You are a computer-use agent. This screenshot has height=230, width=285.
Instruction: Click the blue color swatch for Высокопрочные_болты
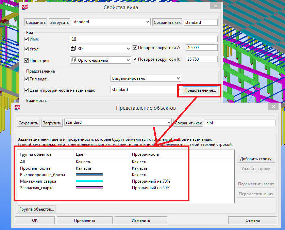click(89, 175)
